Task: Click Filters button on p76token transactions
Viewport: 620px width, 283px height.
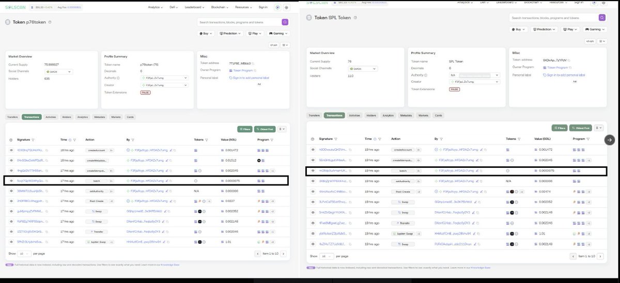Action: 245,129
